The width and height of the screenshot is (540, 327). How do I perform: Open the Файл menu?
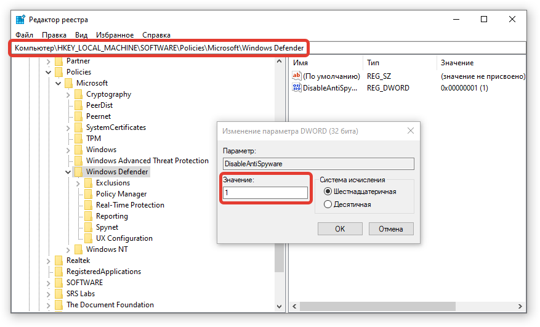(x=25, y=35)
